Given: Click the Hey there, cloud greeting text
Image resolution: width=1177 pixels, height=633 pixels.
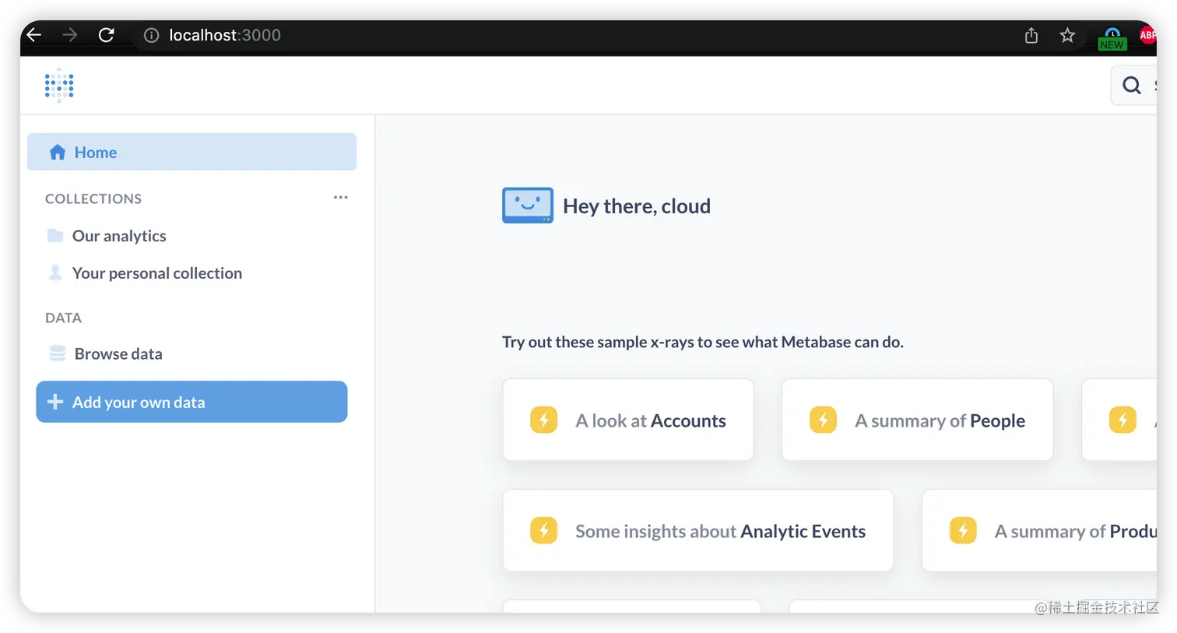Looking at the screenshot, I should coord(637,206).
